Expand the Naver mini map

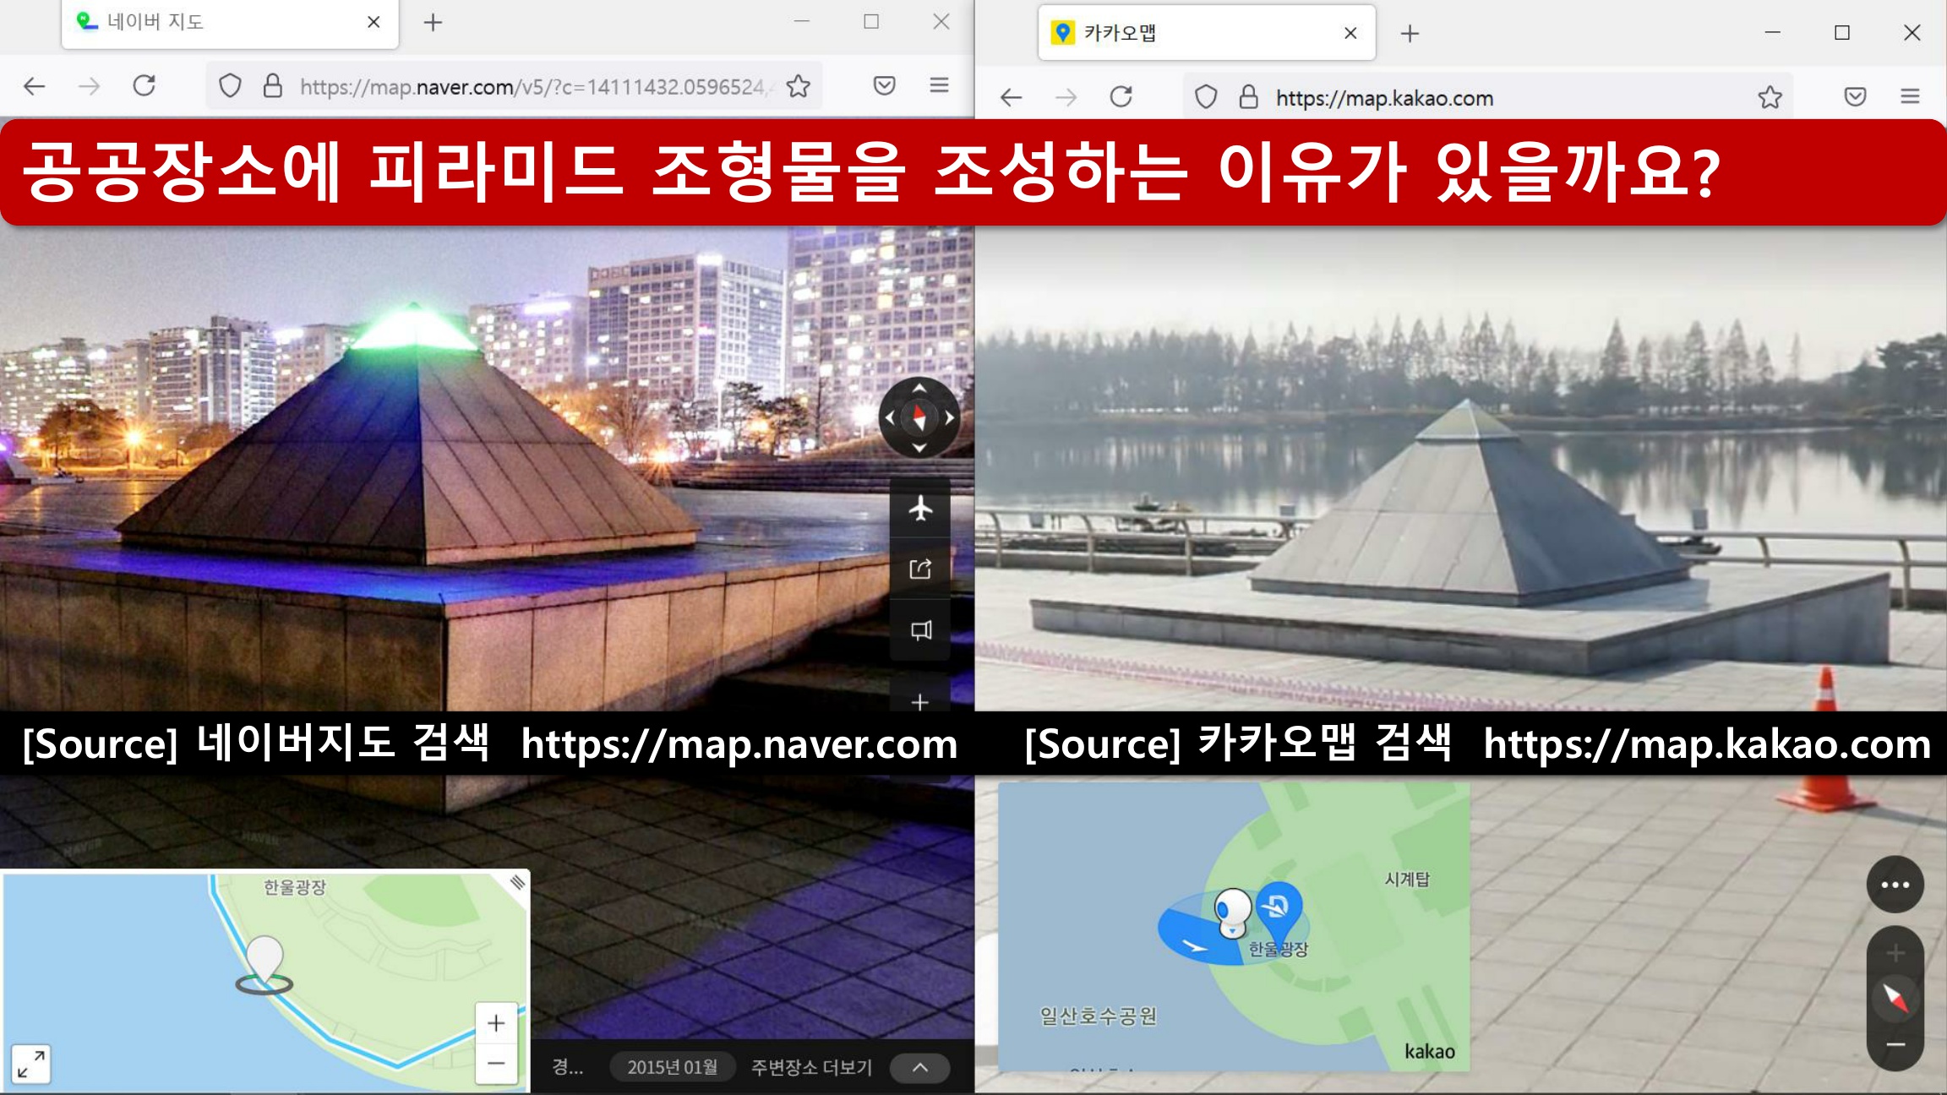click(x=31, y=1064)
